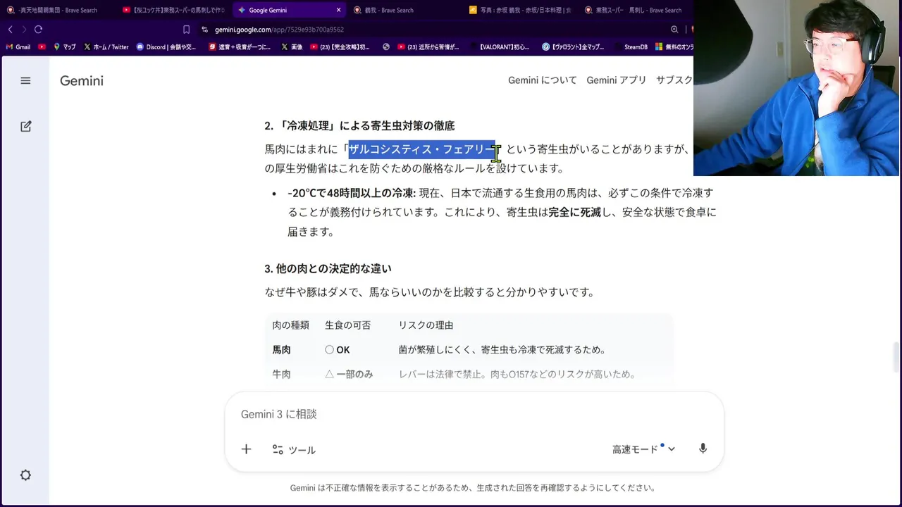
Task: Click the '△ 一部のみ' table cell
Action: (349, 375)
